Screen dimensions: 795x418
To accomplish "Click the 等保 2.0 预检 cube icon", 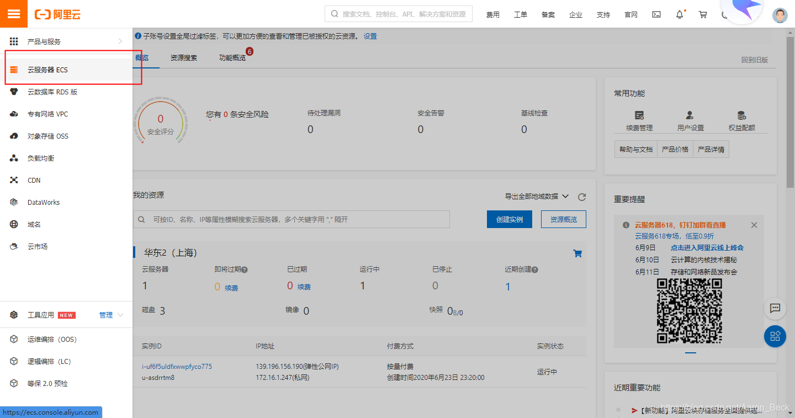I will 14,383.
